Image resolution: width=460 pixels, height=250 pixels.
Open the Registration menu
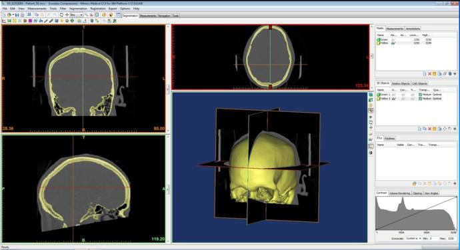(98, 9)
